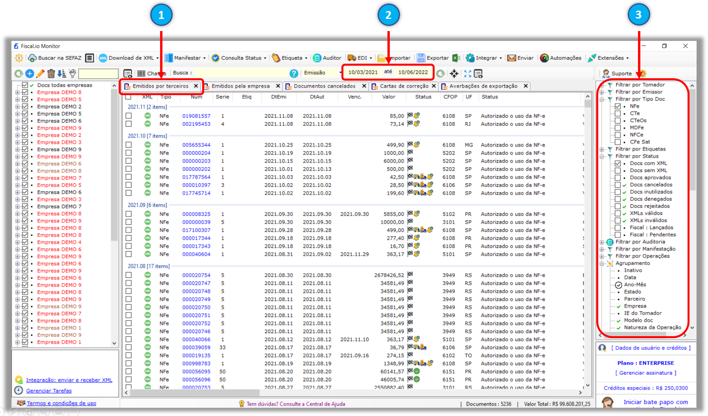Click the Enviar envelope button

[520, 58]
